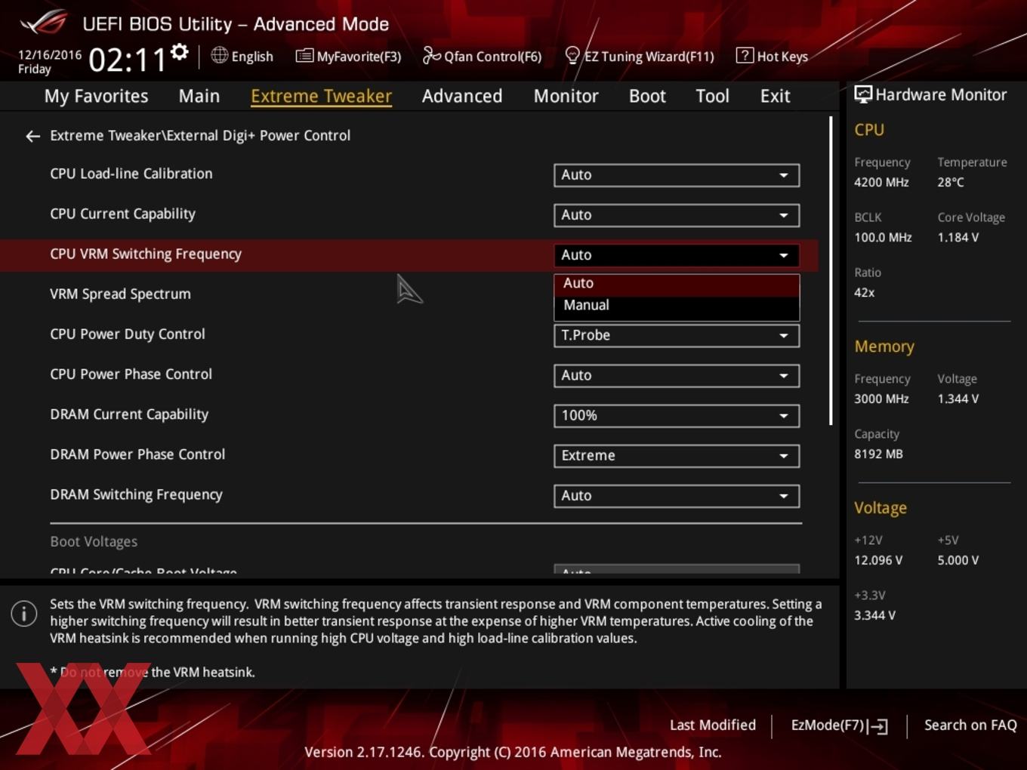Viewport: 1027px width, 770px height.
Task: Choose Manual in the open dropdown list
Action: coord(677,306)
